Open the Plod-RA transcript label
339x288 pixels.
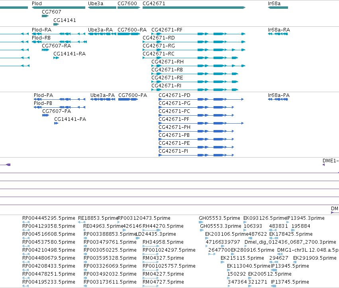[x=41, y=30]
